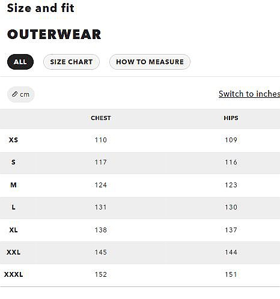Viewport: 280px width, 299px height.
Task: Click the CHEST column header
Action: click(101, 118)
